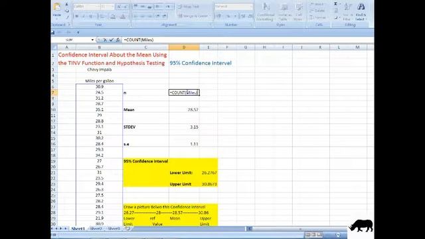Click the Decrease Indent icon
The image size is (425, 239).
coord(158,16)
